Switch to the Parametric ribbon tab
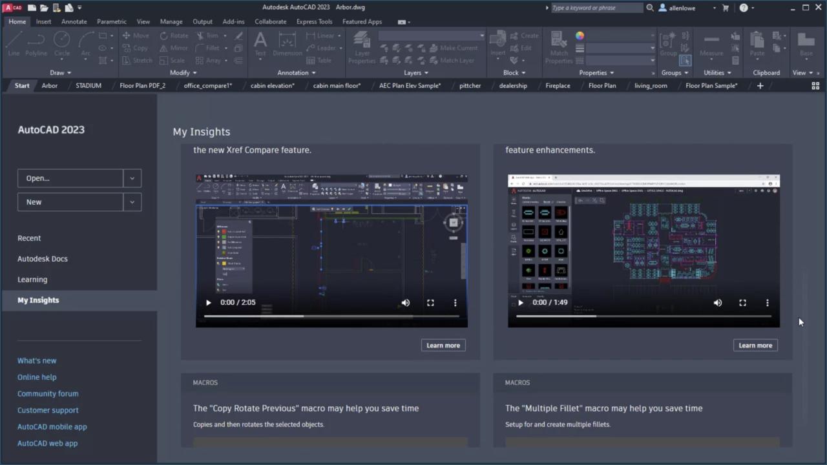This screenshot has height=465, width=827. (x=112, y=21)
